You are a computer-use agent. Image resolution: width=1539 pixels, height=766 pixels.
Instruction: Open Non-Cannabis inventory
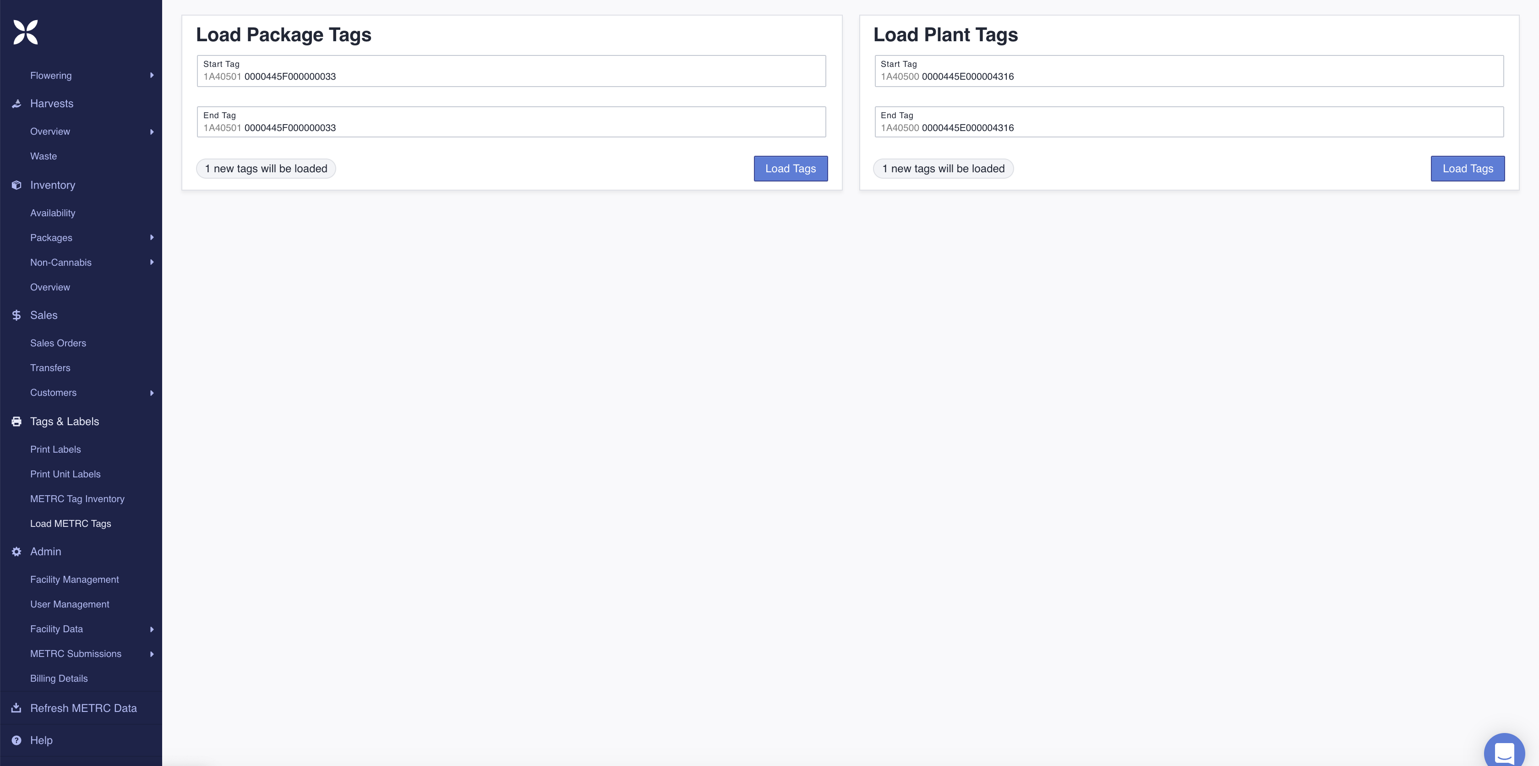61,263
